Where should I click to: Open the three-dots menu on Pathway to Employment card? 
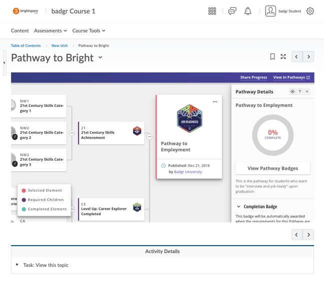pyautogui.click(x=215, y=102)
